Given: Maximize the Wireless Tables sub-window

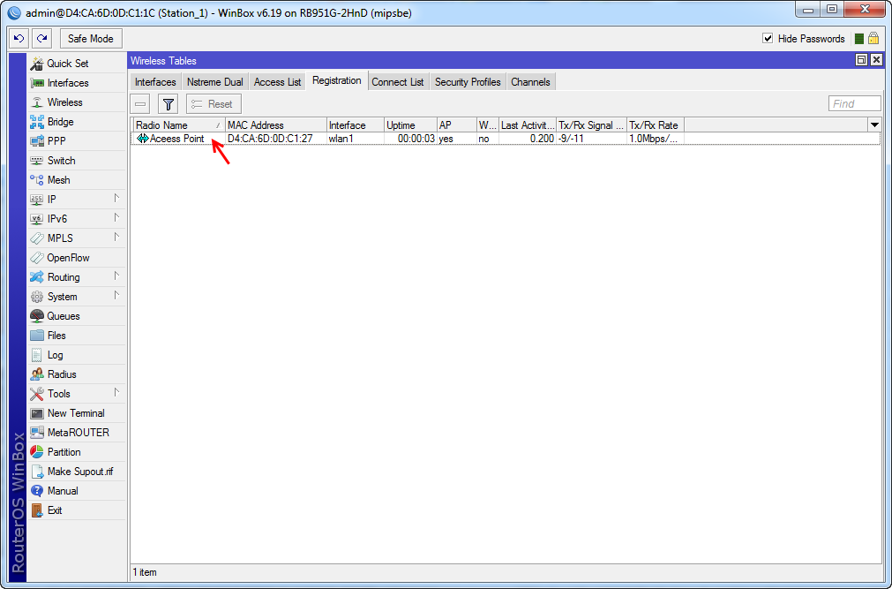Looking at the screenshot, I should [x=861, y=60].
